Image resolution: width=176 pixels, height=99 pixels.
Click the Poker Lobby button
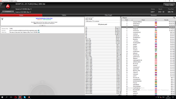pos(169,5)
